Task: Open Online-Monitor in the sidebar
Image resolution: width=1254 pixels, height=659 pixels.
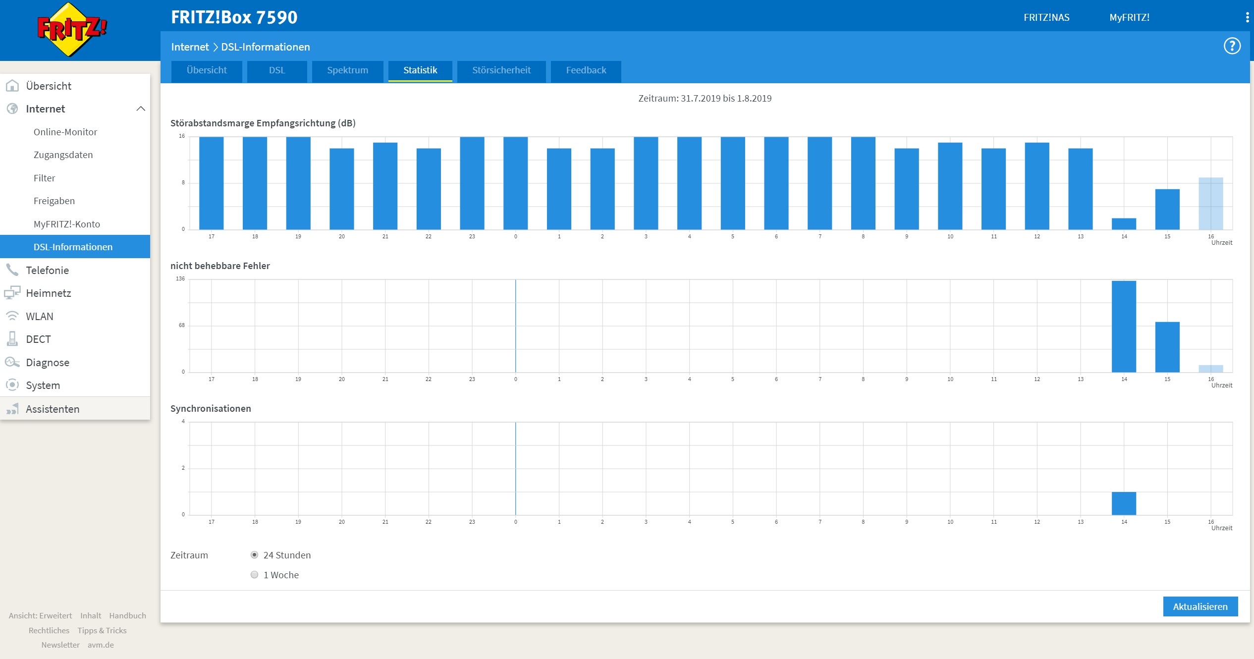Action: [75, 132]
